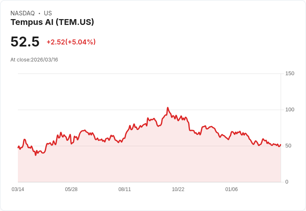306x211 pixels.
Task: Click the lowest dip of the price line
Action: pyautogui.click(x=35, y=155)
